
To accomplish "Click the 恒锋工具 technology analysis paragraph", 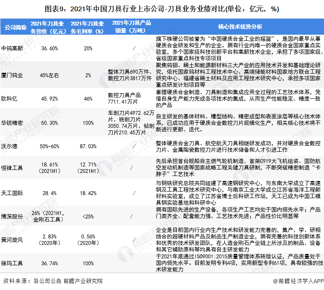I will pyautogui.click(x=239, y=167).
